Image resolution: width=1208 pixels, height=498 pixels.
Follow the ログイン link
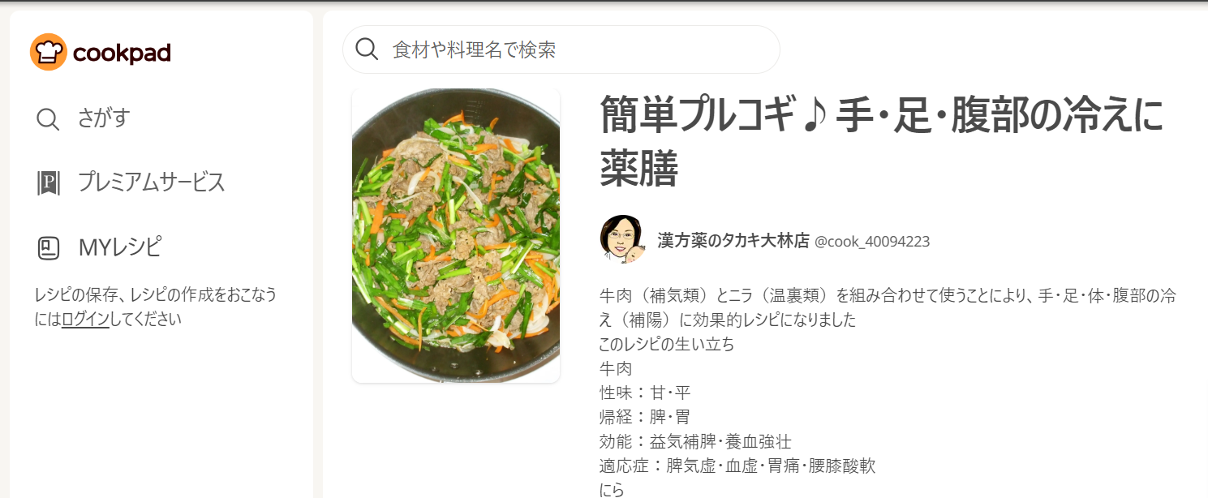coord(85,319)
